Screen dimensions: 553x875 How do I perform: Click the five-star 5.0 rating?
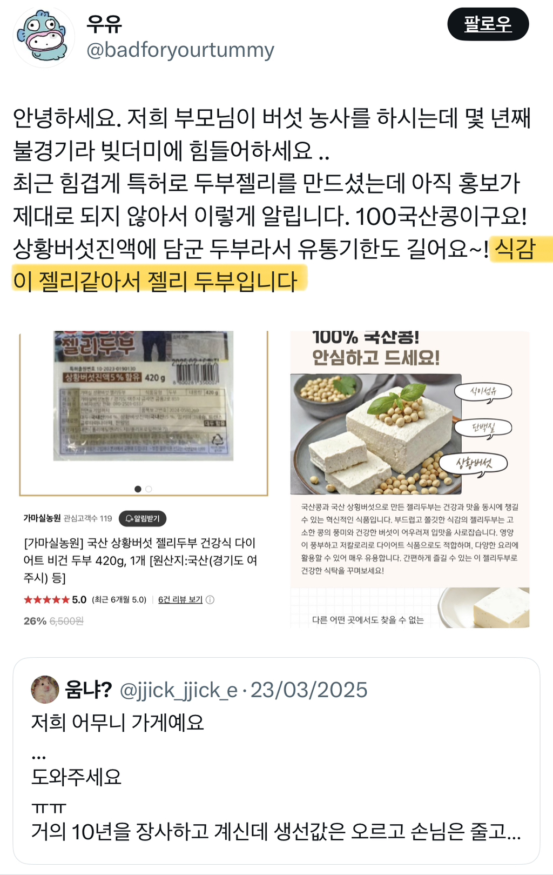[x=55, y=599]
